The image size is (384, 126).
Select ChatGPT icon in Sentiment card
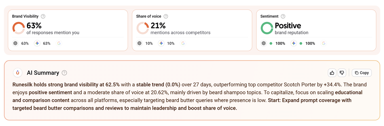pos(264,43)
